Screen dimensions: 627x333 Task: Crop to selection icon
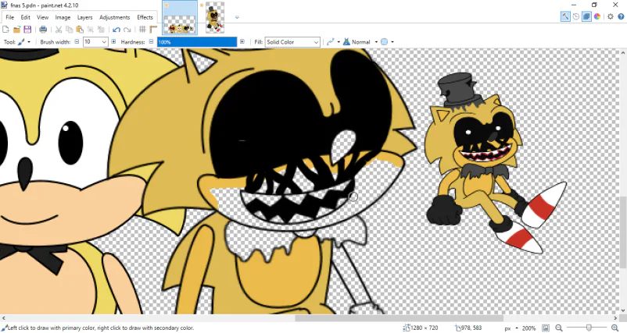[x=91, y=30]
